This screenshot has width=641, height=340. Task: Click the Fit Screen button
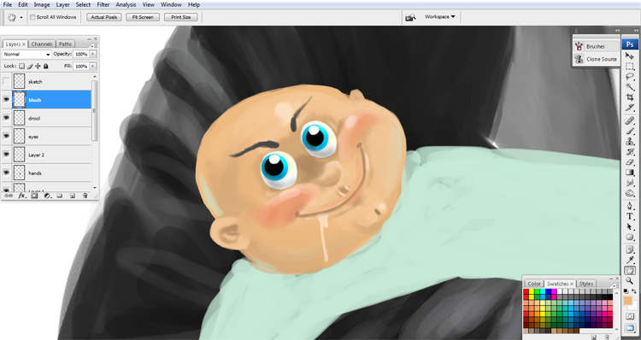tap(143, 17)
